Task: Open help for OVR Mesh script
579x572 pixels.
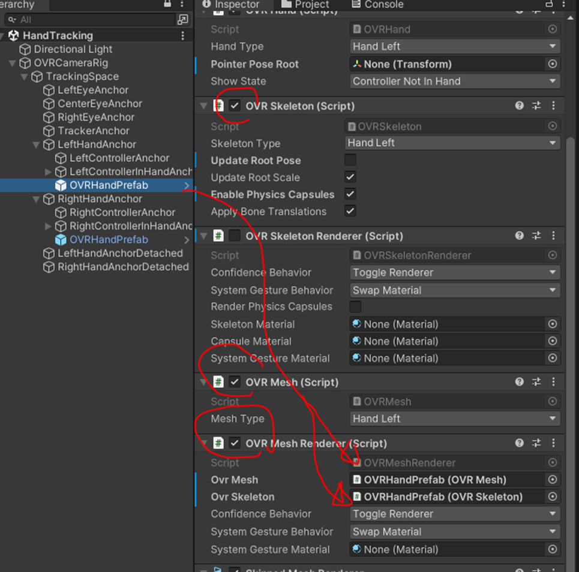Action: [x=519, y=382]
